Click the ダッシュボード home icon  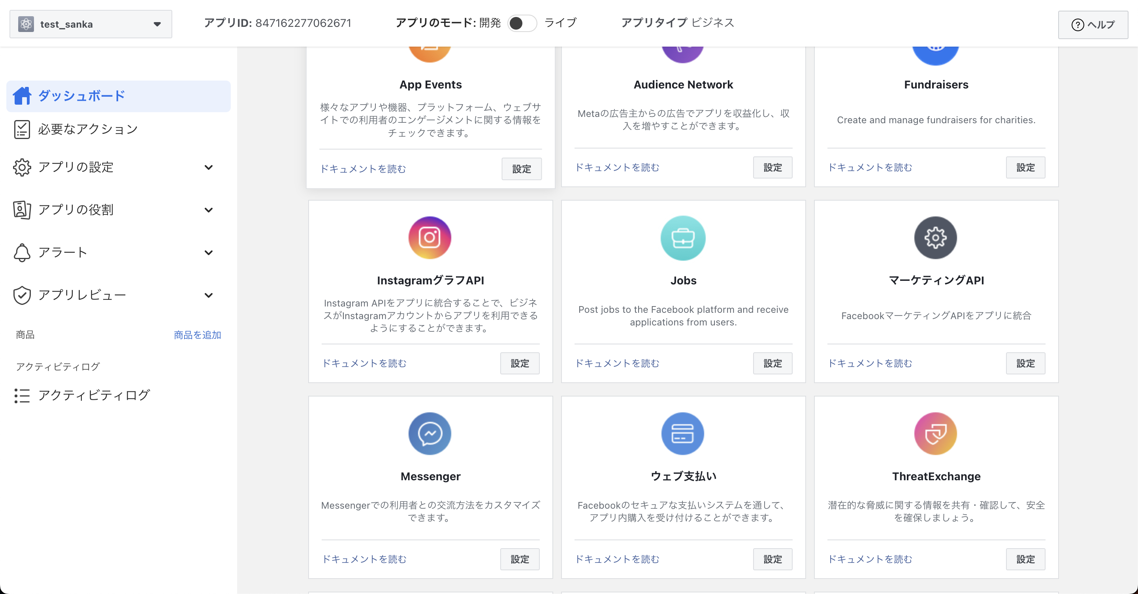[x=22, y=96]
